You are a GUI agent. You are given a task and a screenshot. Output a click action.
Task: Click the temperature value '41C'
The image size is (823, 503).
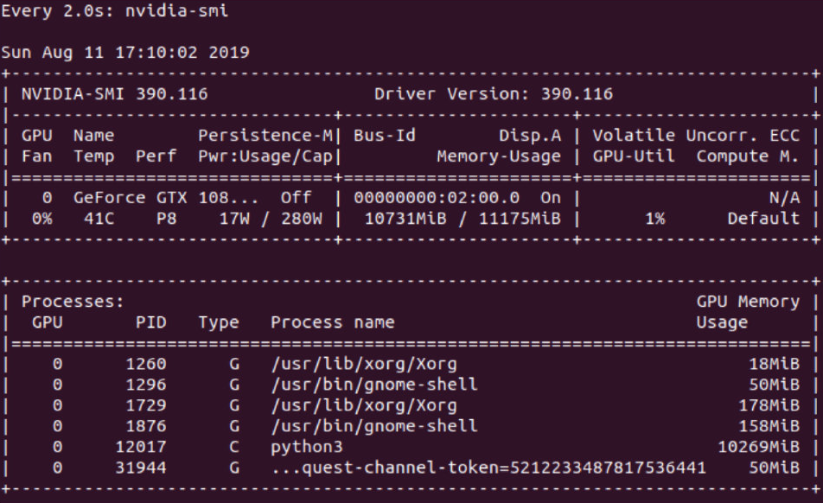coord(99,219)
